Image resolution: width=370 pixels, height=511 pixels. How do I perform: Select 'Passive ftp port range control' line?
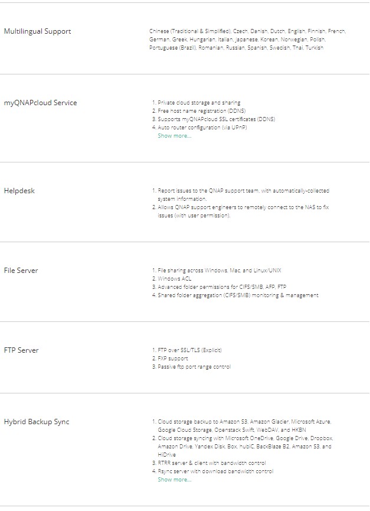pos(194,367)
